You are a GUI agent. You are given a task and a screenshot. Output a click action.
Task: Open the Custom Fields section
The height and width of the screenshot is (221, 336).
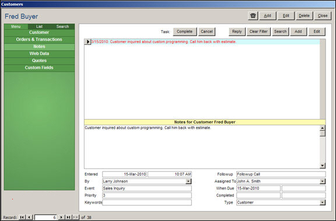coord(39,68)
